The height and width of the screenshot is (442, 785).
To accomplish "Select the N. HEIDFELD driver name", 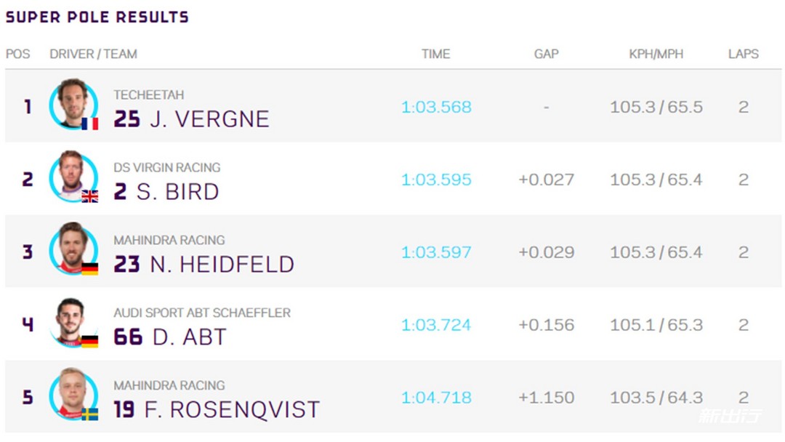I will click(222, 265).
